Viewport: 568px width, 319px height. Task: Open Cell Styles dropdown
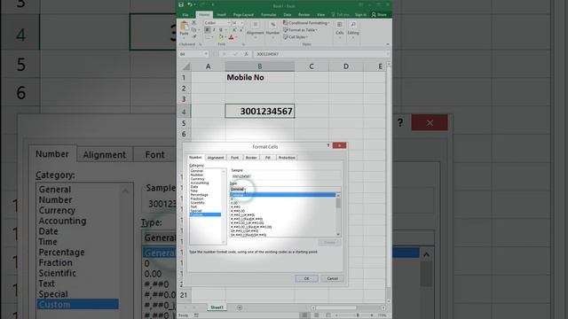(296, 37)
